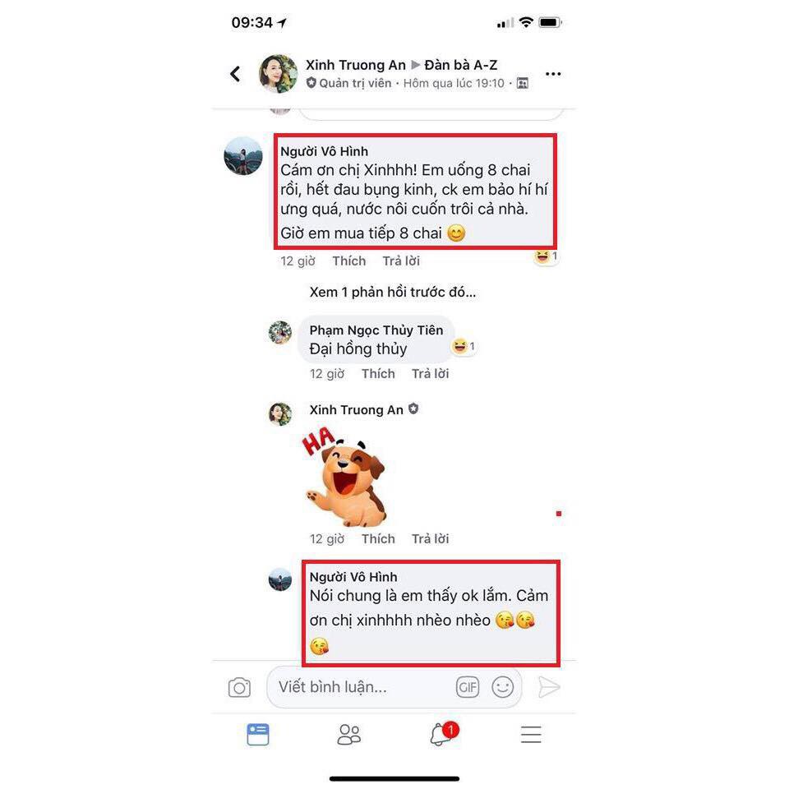This screenshot has width=789, height=789.
Task: Open the emoji sticker picker in the comment box
Action: 502,687
